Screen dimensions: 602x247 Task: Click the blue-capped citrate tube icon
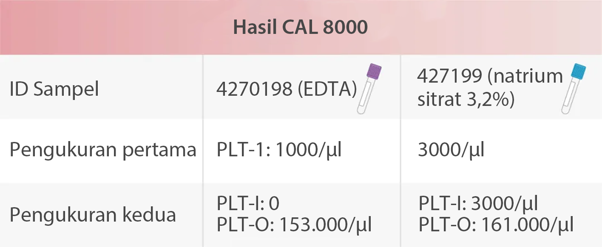pos(572,88)
